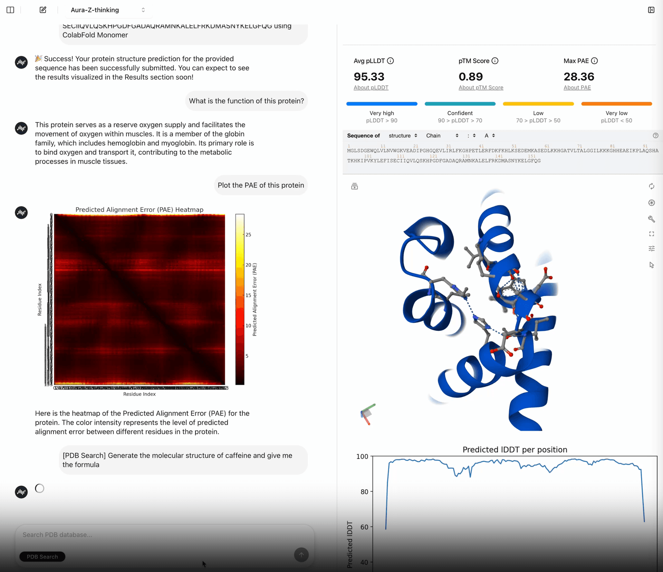Open viewer settings sliders icon
Image resolution: width=663 pixels, height=572 pixels.
pos(651,249)
